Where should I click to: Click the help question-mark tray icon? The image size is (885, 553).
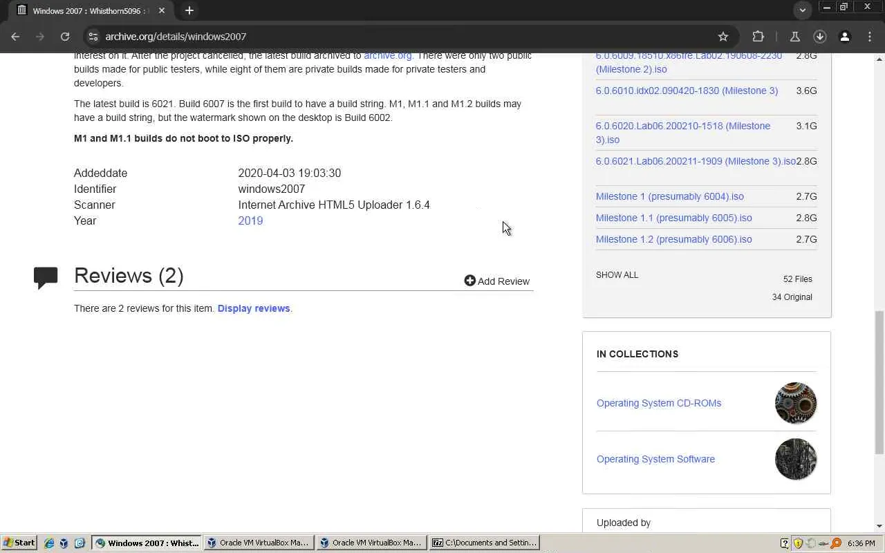(x=785, y=543)
